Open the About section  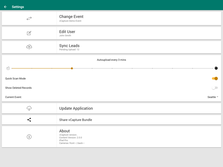111,137
